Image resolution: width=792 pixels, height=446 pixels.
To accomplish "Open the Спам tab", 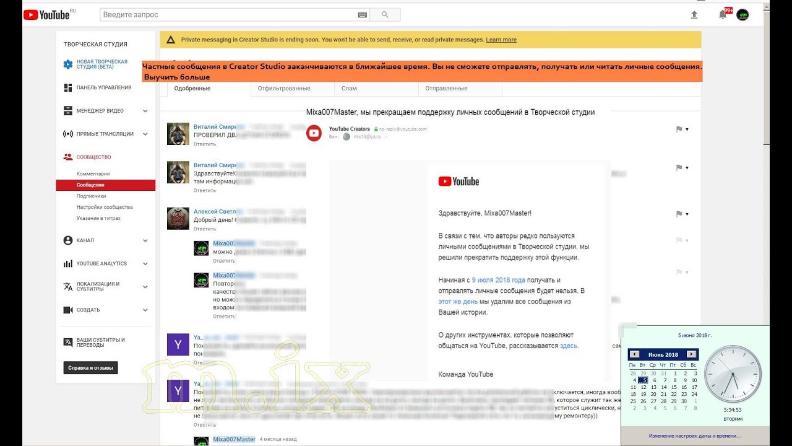I will [376, 89].
